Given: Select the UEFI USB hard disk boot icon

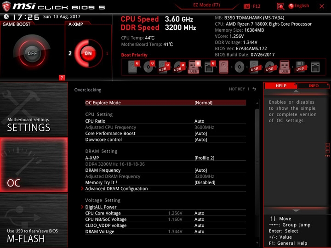Looking at the screenshot, I should pos(164,67).
